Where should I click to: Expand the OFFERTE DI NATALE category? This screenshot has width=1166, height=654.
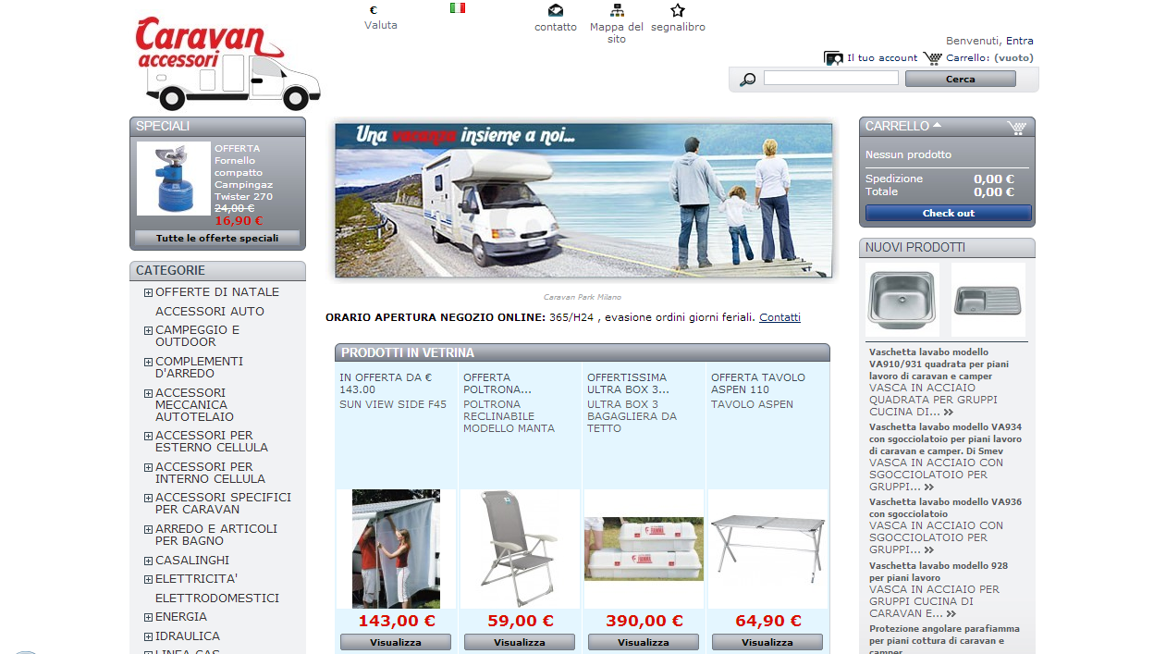pyautogui.click(x=148, y=292)
